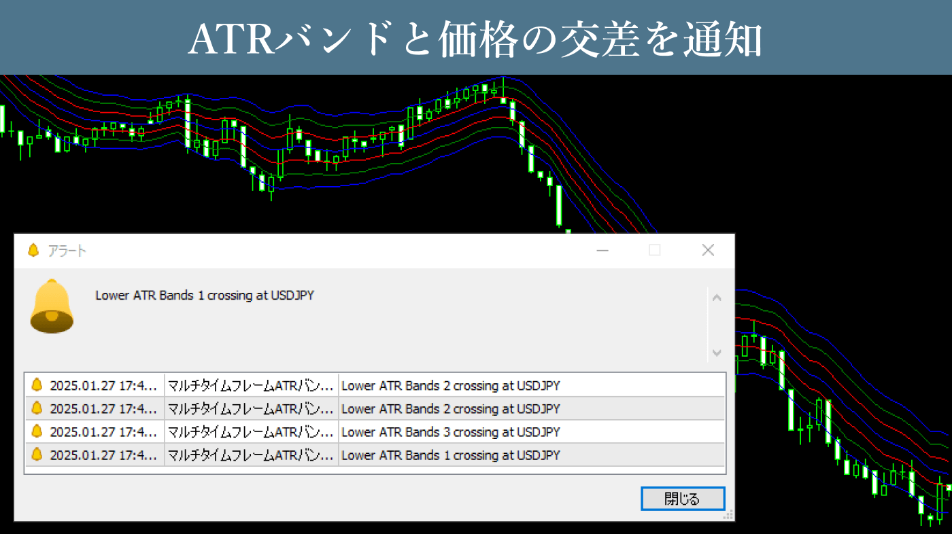Close the アラート dialog with the X button
Image resolution: width=952 pixels, height=534 pixels.
[708, 251]
